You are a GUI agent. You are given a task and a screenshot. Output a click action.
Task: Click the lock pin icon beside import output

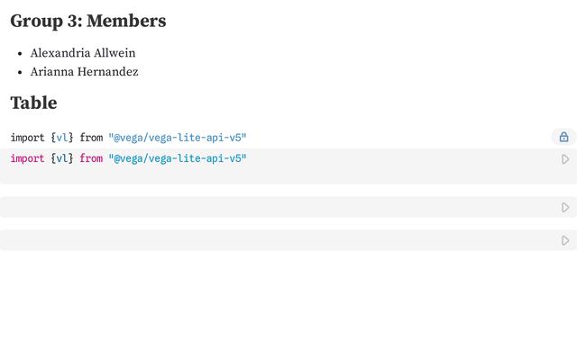563,138
